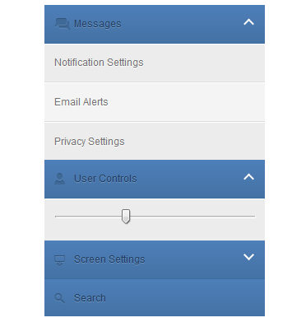Collapse the Messages section with its chevron

point(248,22)
